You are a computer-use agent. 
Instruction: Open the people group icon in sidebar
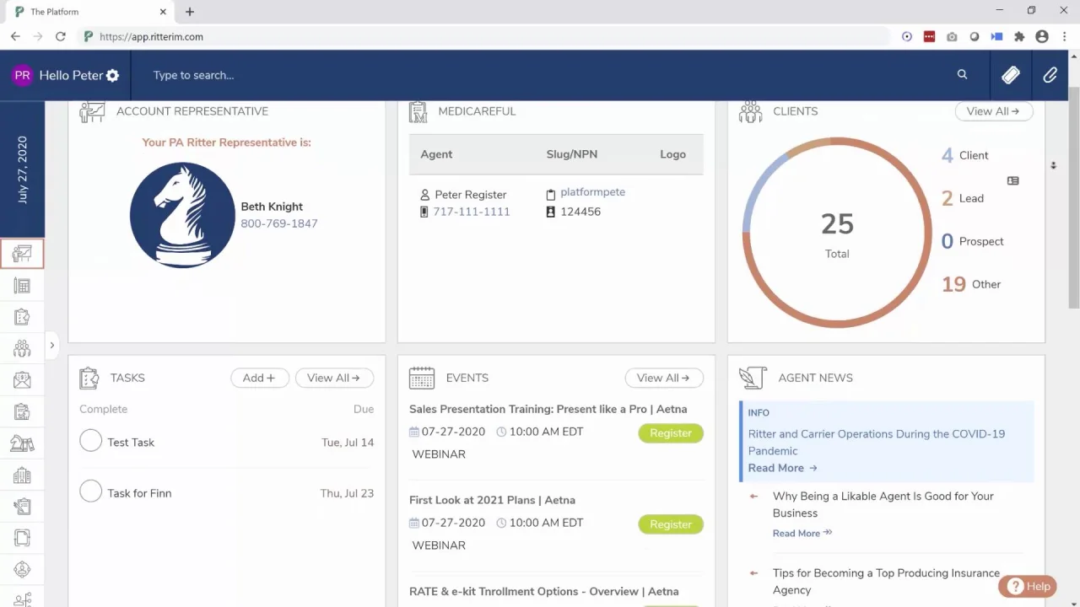(x=22, y=347)
